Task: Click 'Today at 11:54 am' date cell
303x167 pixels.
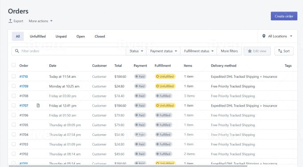Action: click(62, 76)
